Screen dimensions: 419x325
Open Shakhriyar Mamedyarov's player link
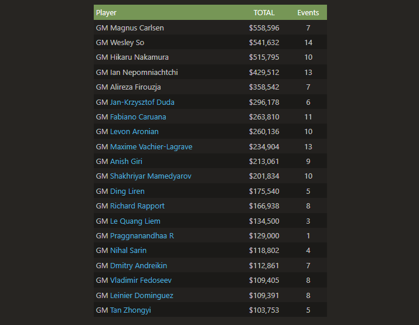tap(151, 176)
